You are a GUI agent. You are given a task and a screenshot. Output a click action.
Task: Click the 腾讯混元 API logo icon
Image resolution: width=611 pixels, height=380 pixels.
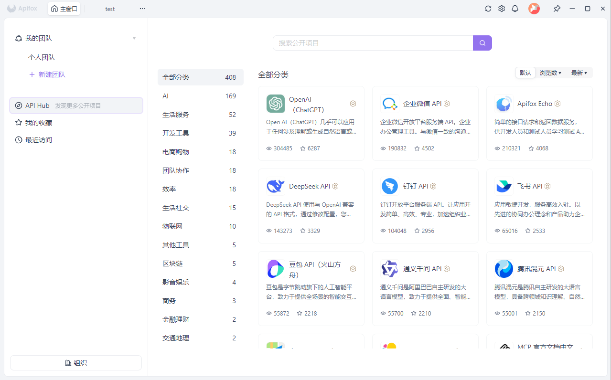pyautogui.click(x=504, y=269)
